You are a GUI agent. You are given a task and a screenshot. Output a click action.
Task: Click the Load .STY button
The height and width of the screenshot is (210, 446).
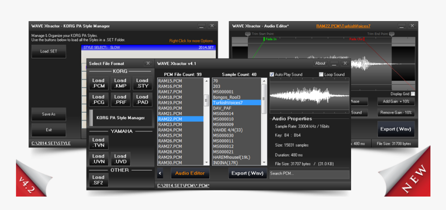[x=142, y=83]
